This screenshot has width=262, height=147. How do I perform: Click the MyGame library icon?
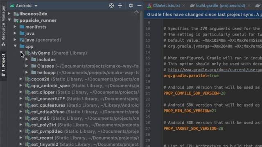[28, 53]
